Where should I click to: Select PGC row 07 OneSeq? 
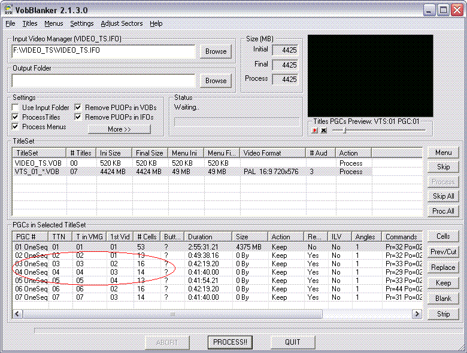[217, 297]
